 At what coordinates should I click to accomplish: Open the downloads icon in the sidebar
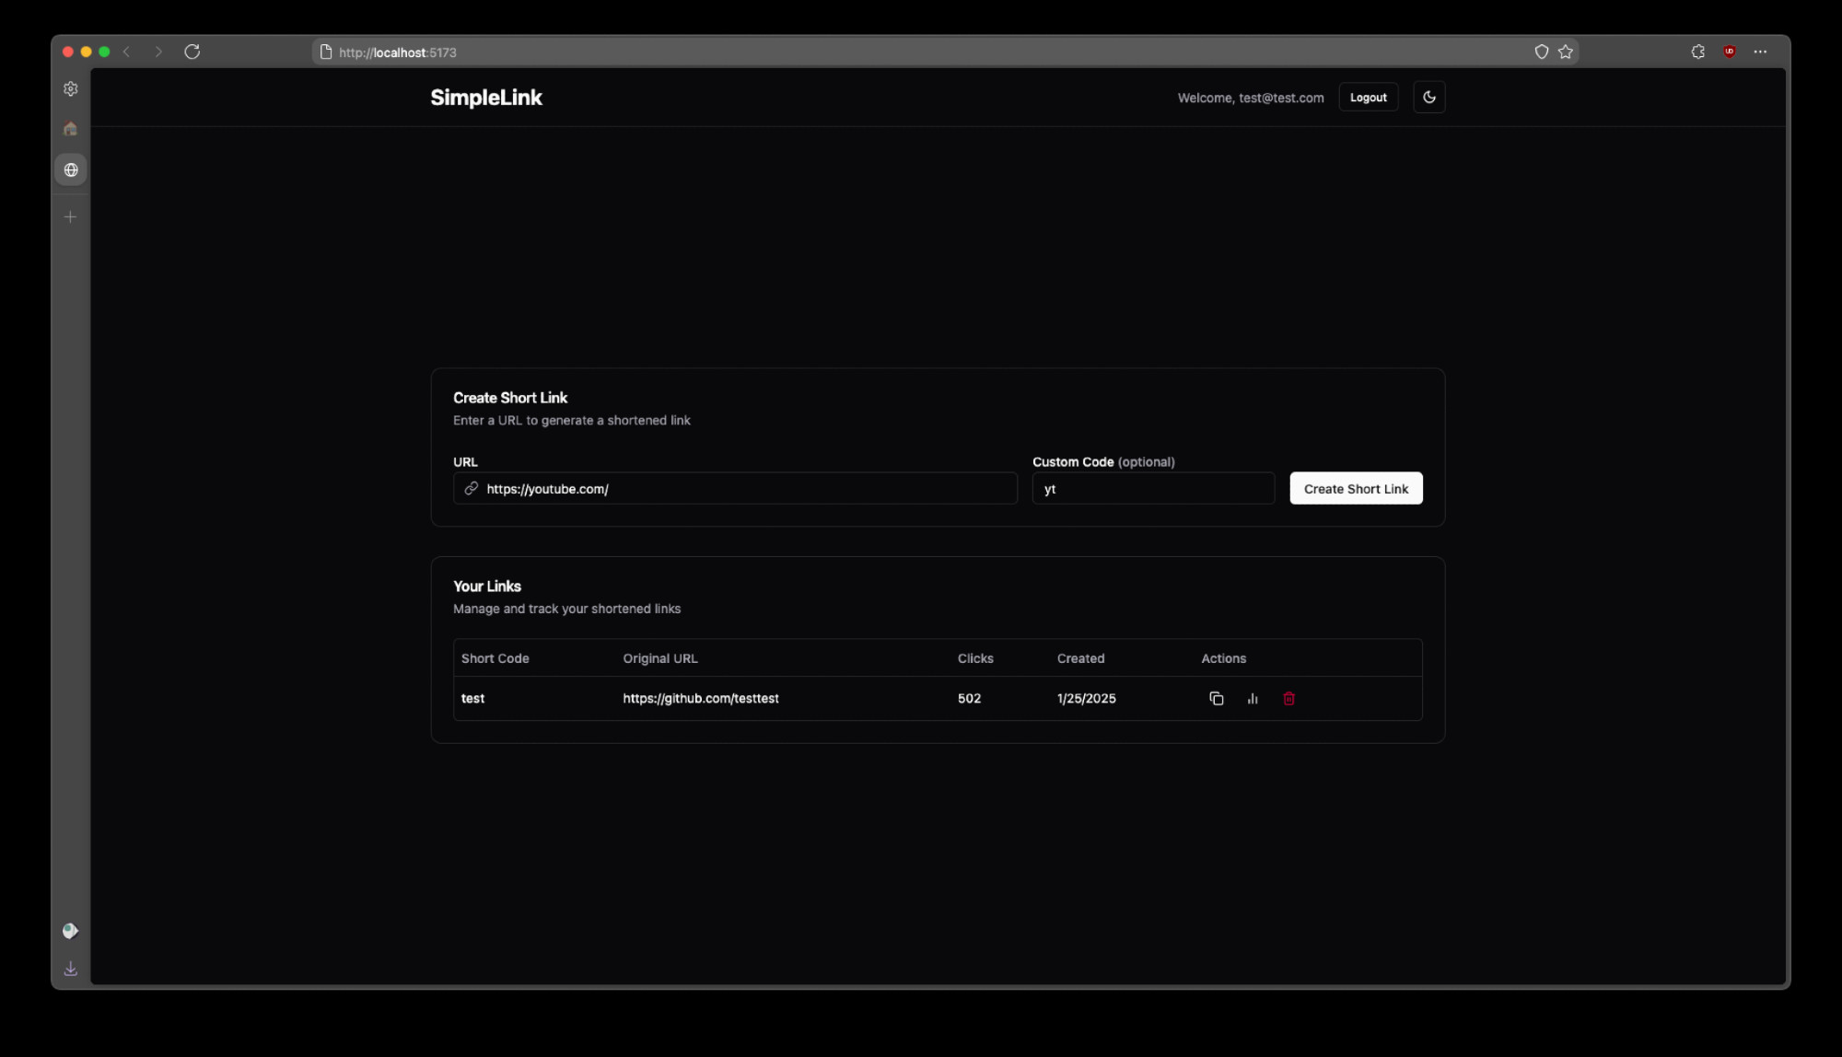click(x=71, y=969)
